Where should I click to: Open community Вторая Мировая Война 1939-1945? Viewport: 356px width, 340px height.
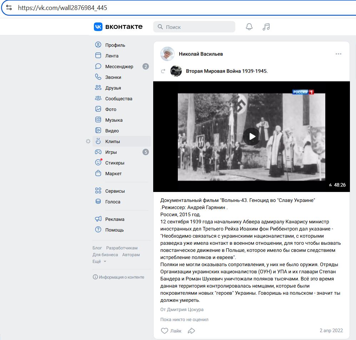coord(227,71)
